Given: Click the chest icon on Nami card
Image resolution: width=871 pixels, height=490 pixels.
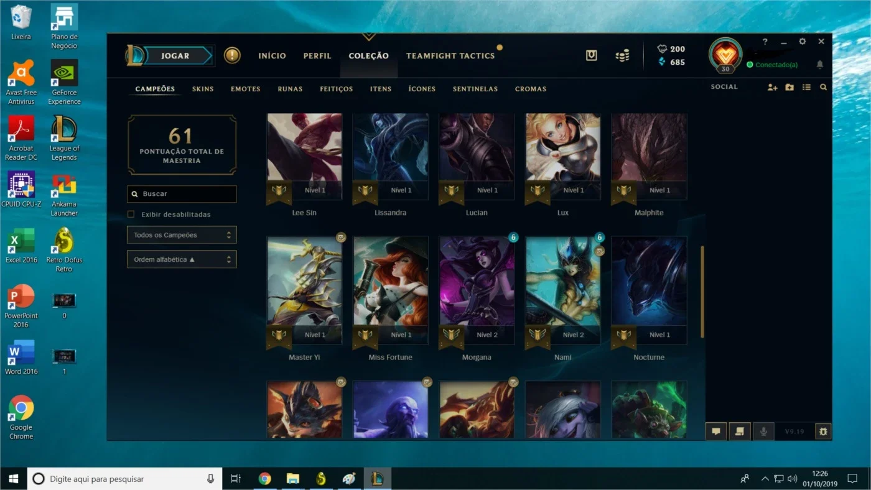Looking at the screenshot, I should click(599, 251).
